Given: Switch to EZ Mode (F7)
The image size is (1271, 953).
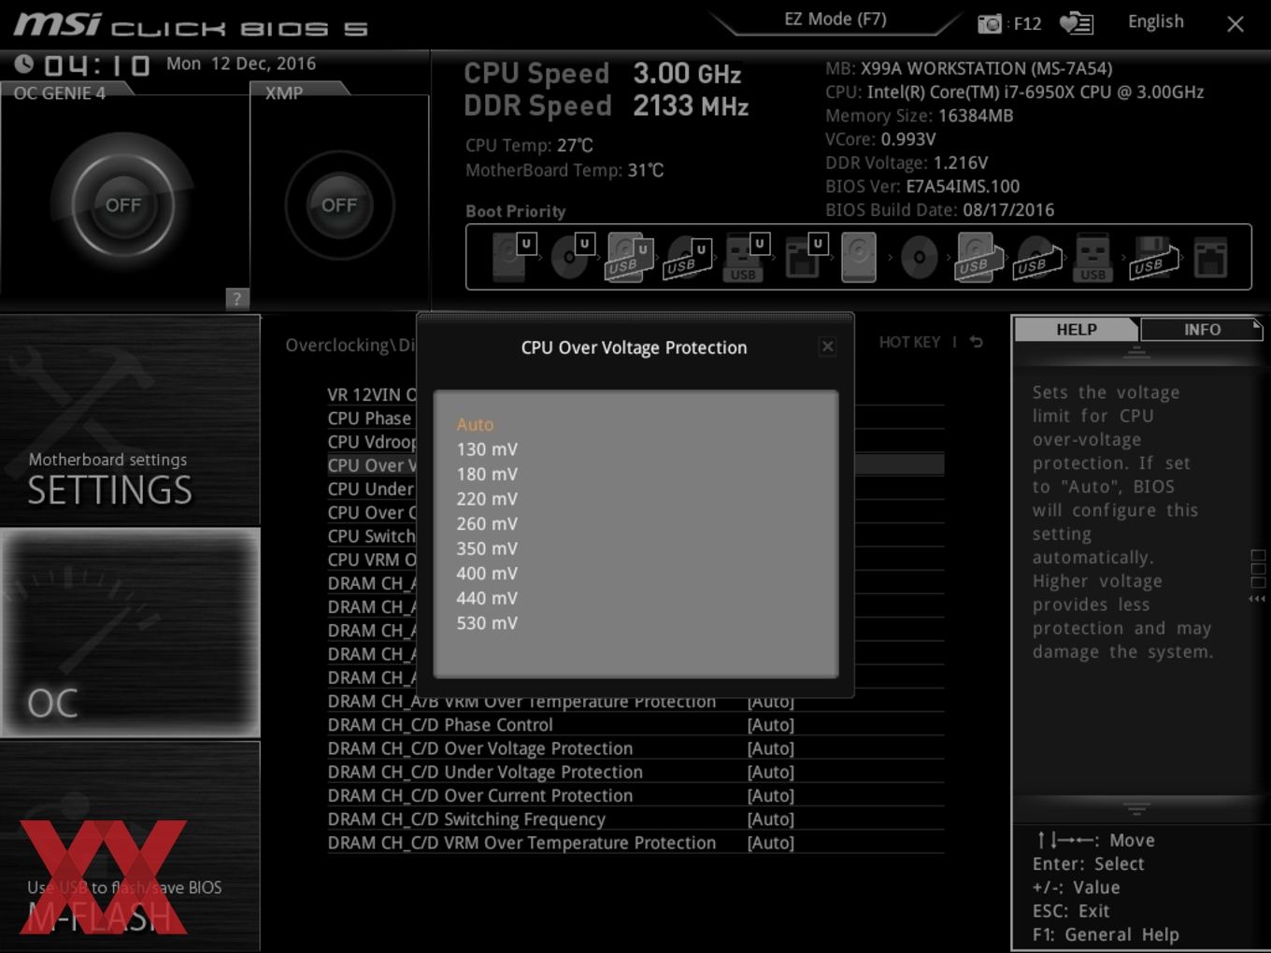Looking at the screenshot, I should click(x=835, y=19).
